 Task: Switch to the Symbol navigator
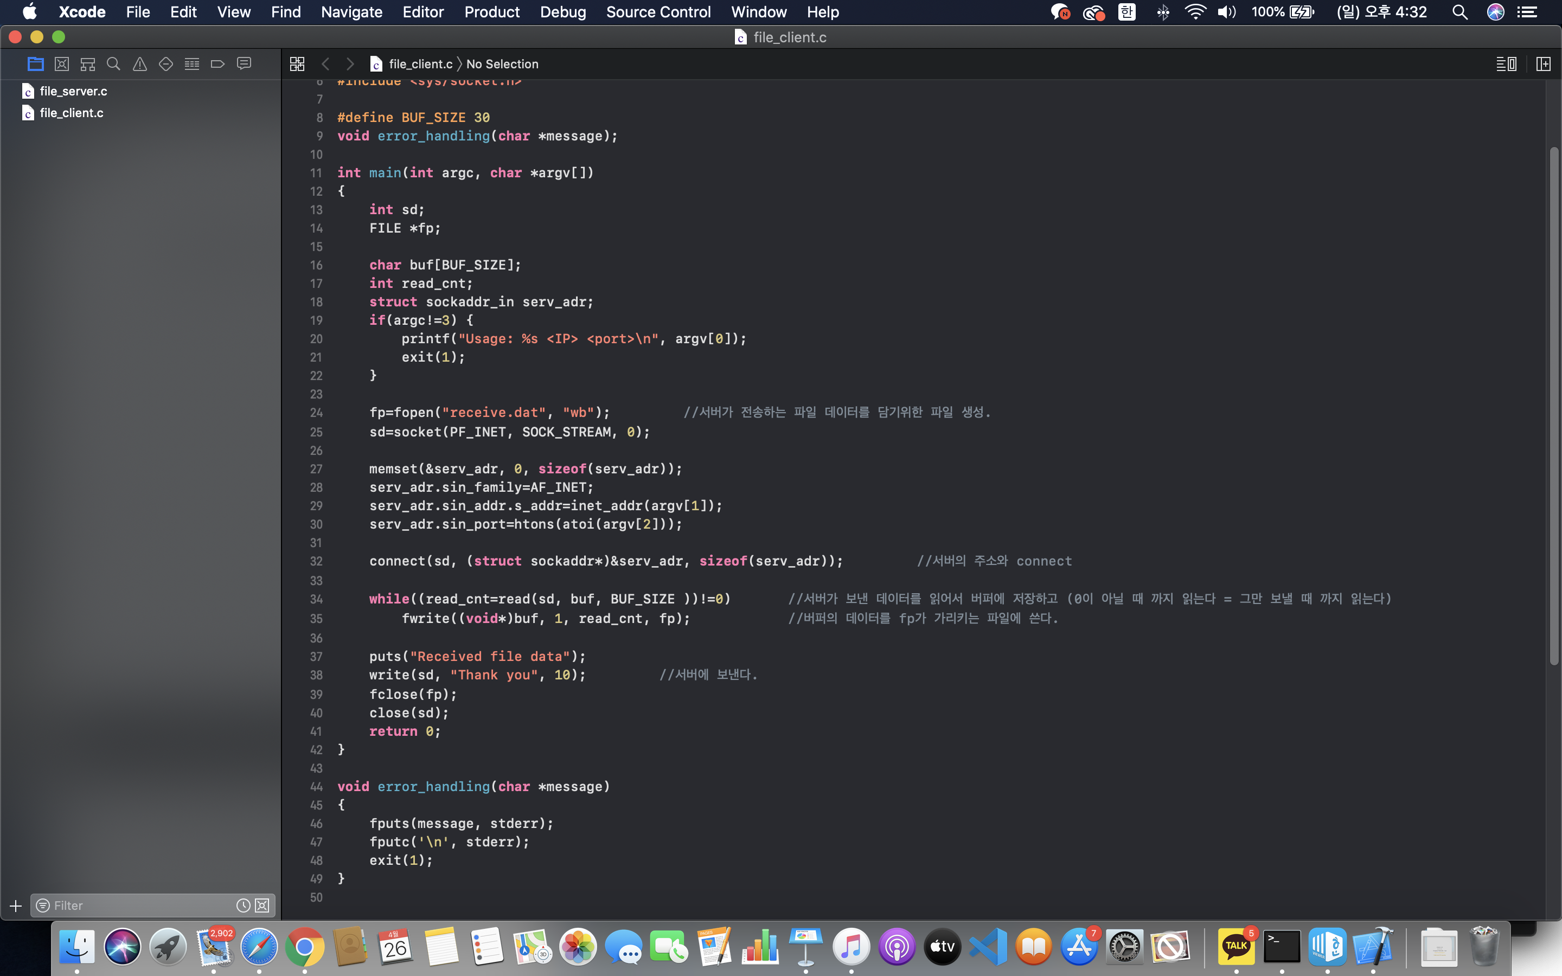88,64
